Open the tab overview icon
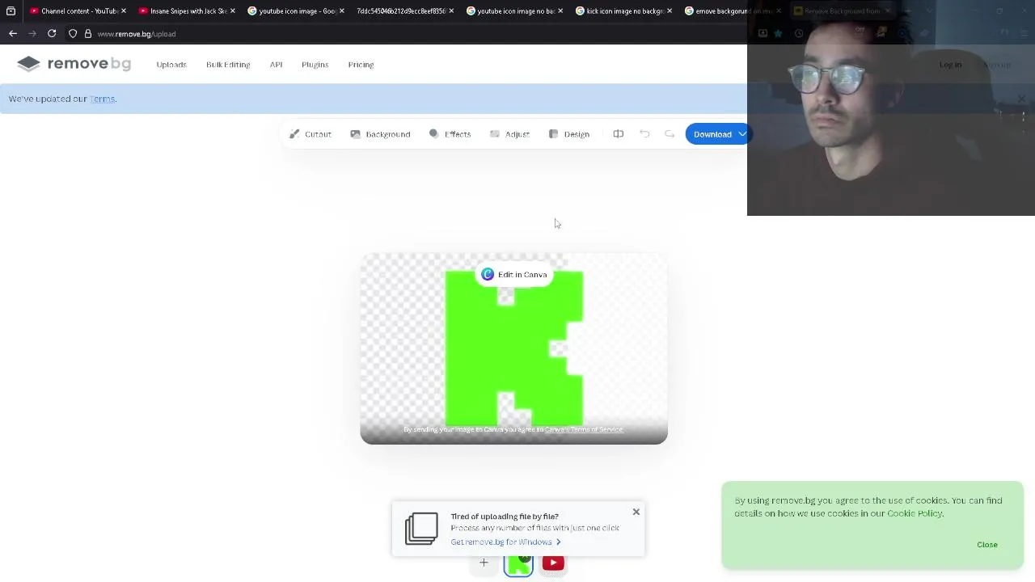 click(x=11, y=11)
